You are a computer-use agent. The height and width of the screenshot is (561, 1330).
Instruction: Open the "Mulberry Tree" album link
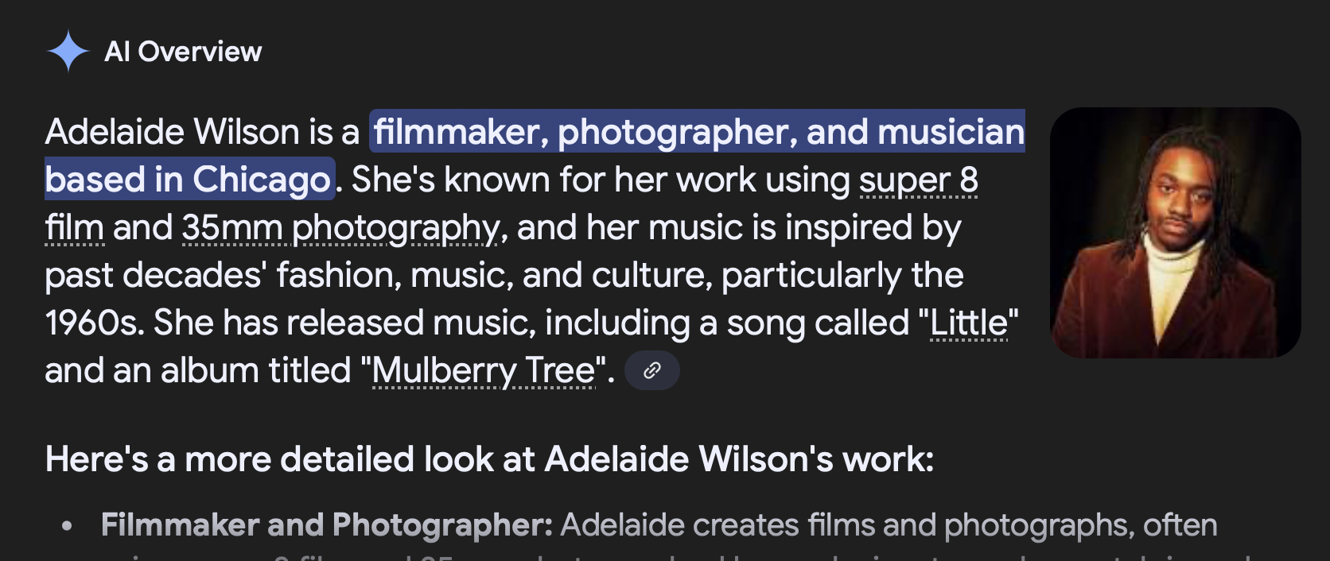(484, 371)
